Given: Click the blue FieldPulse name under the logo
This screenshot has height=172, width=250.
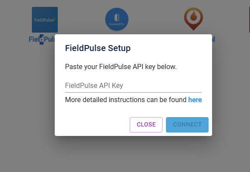Looking at the screenshot, I should [42, 39].
